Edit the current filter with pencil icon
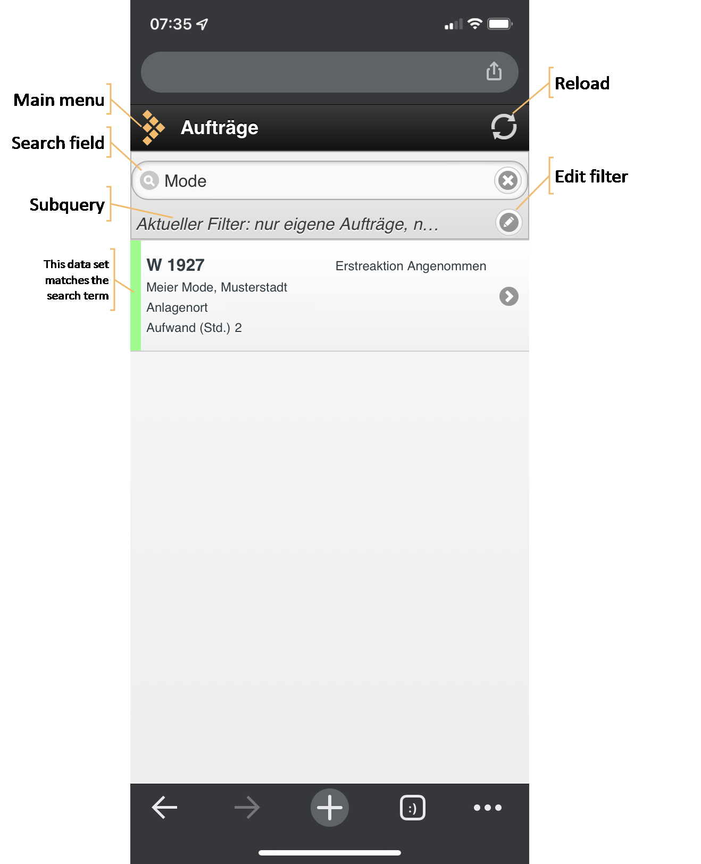 [509, 222]
